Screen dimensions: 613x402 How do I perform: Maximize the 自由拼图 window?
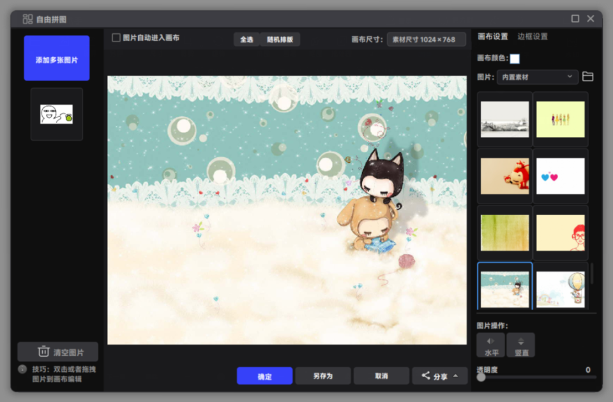pyautogui.click(x=575, y=19)
